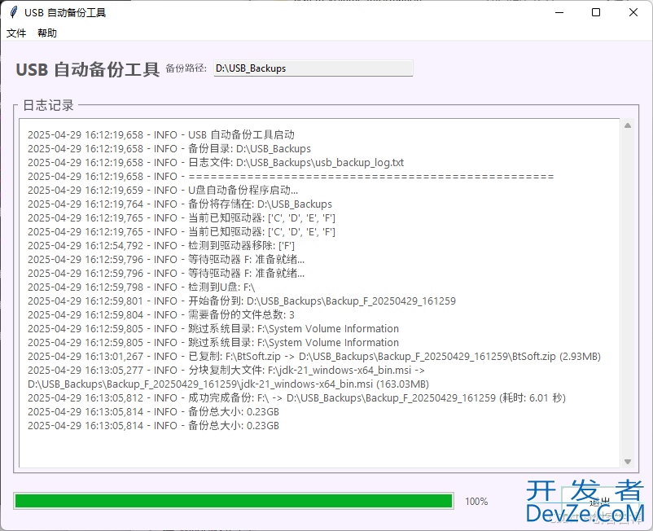Click log line 开始备份到 Backup_F_20250429_161259

coord(242,301)
